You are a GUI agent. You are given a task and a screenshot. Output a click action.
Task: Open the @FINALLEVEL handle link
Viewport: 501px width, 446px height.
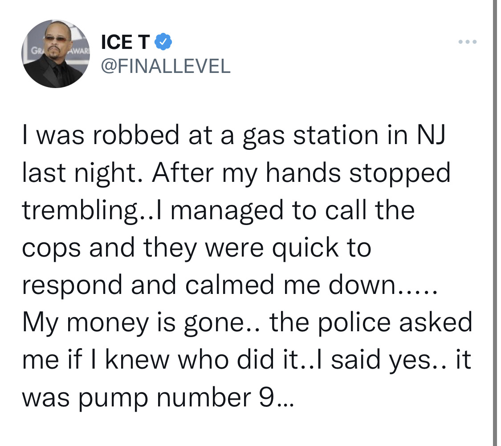(x=166, y=66)
